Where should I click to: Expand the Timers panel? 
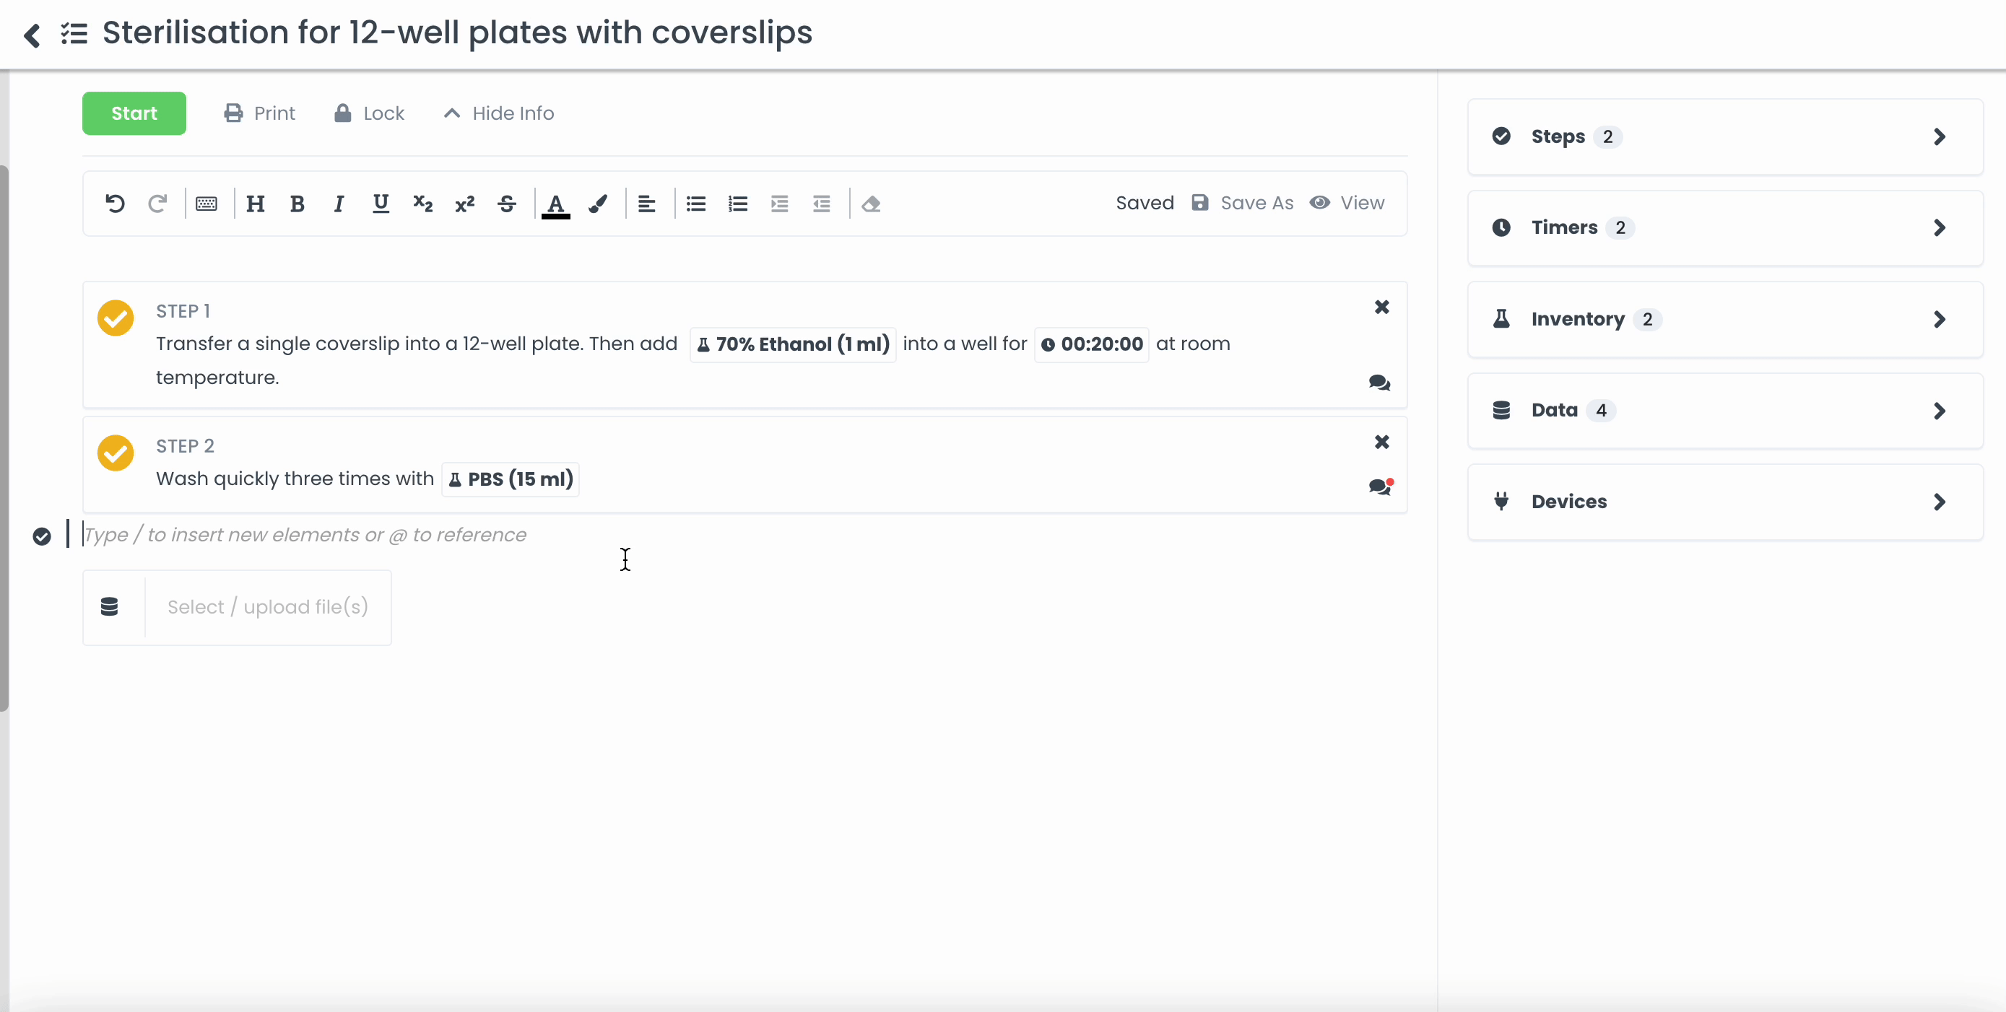click(1724, 228)
